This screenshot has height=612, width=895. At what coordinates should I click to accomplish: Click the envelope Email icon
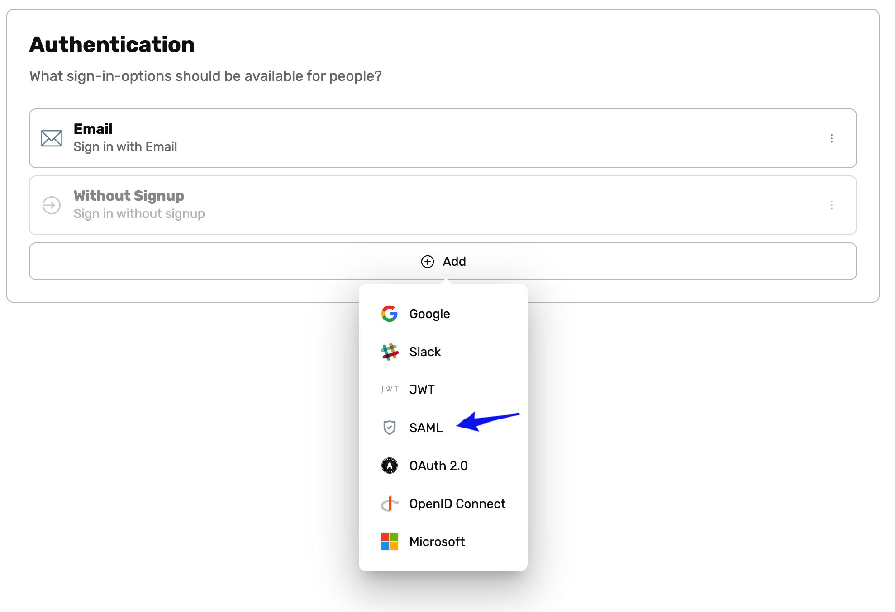tap(52, 138)
